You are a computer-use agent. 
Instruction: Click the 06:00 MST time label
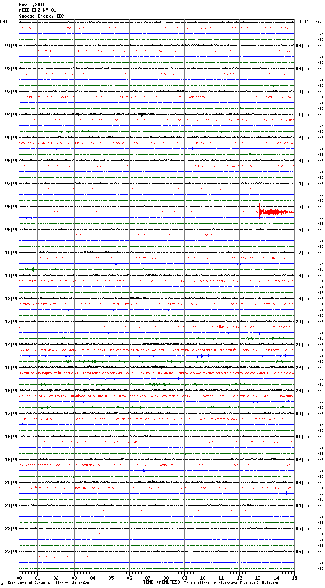tap(12, 161)
